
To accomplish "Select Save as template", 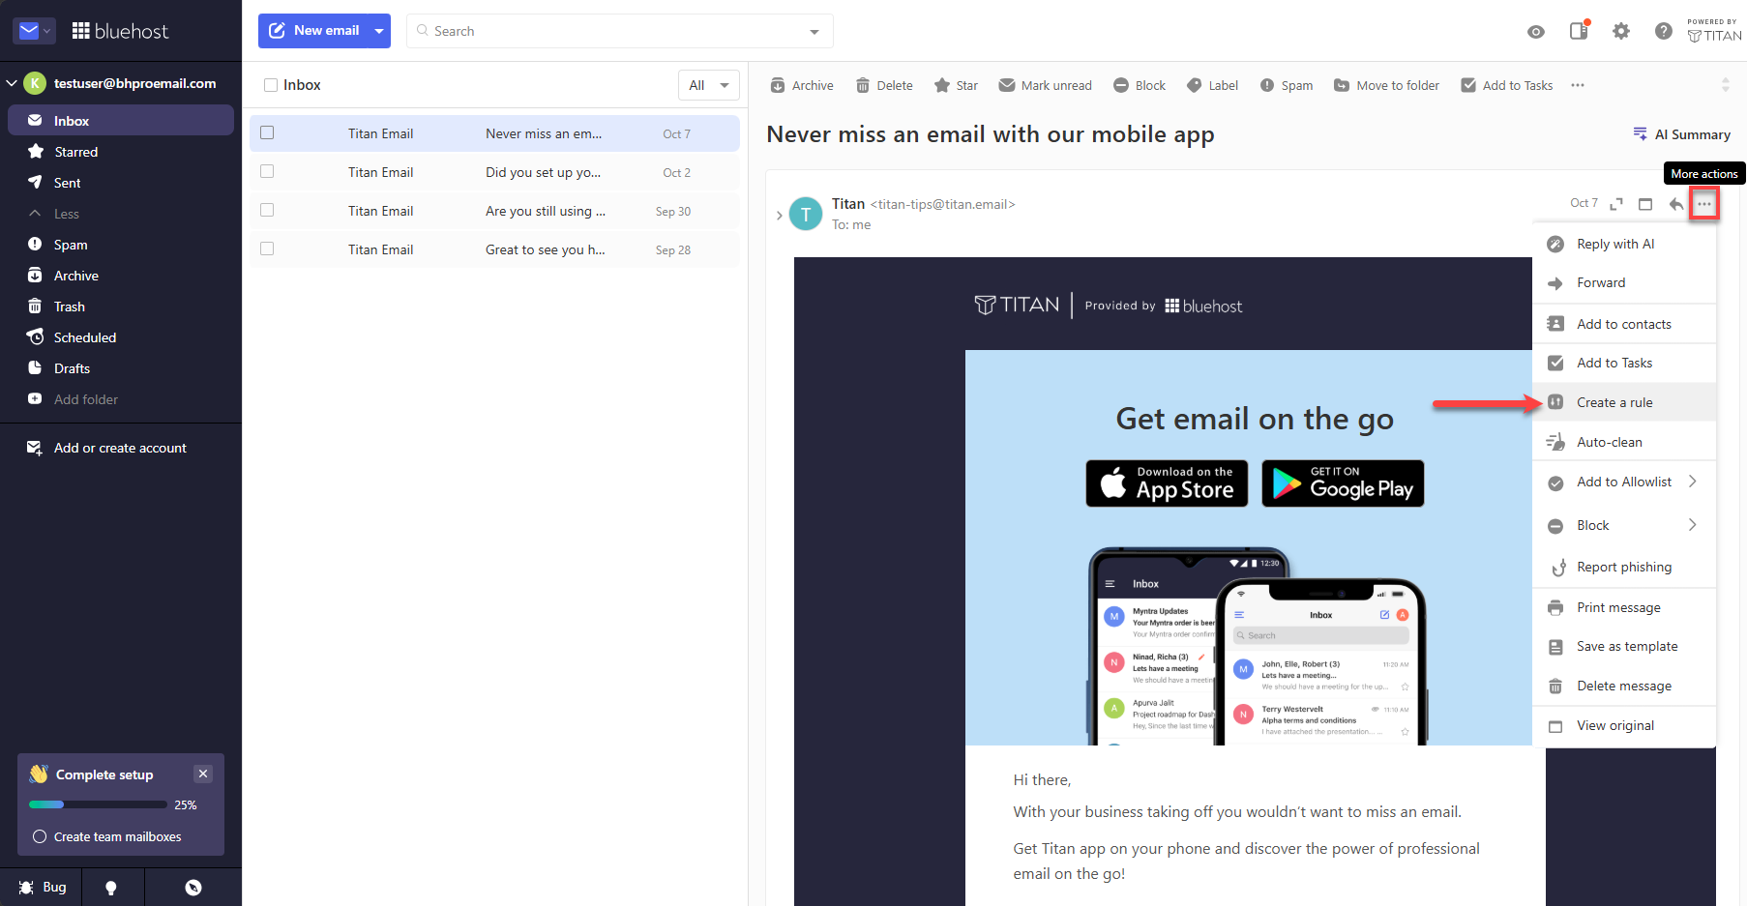I will click(1625, 646).
